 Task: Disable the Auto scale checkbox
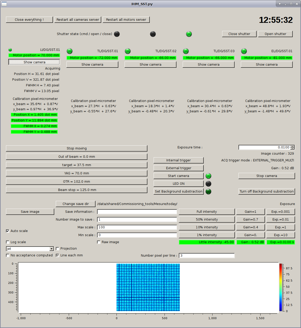(8, 231)
